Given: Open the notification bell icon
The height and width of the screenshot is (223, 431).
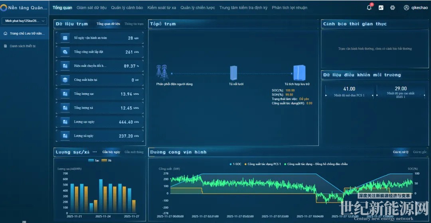Looking at the screenshot, I should coord(369,8).
